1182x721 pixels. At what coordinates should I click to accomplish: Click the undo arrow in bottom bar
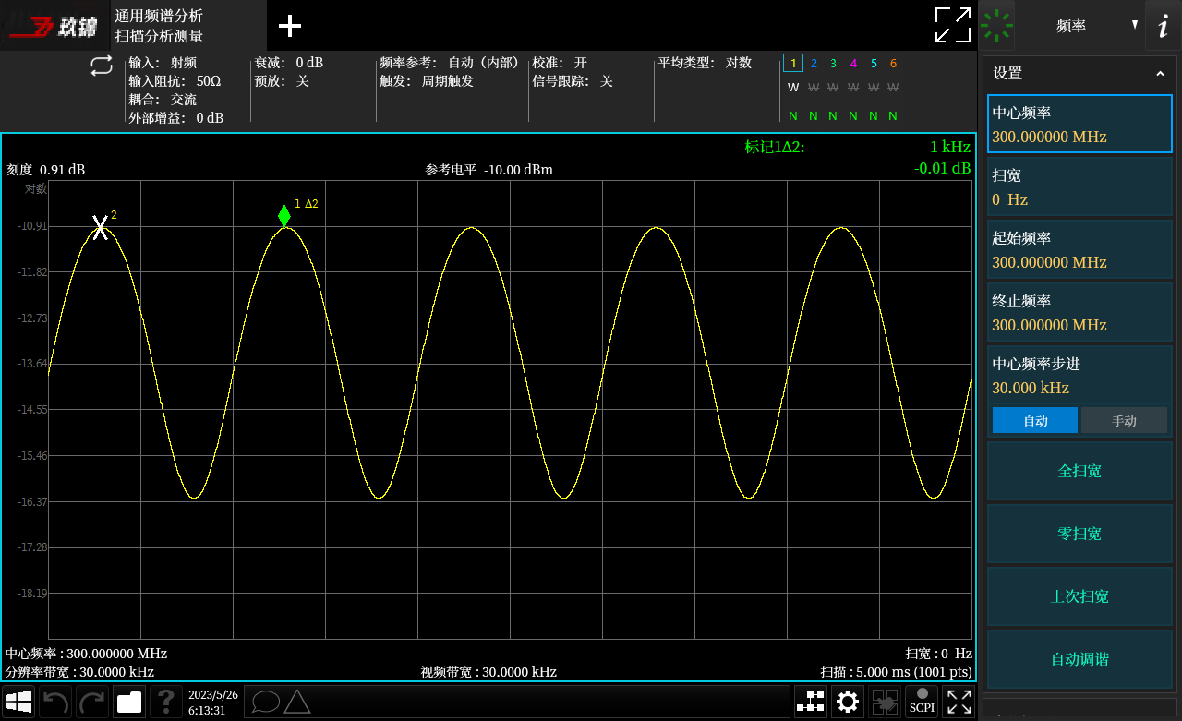coord(55,703)
